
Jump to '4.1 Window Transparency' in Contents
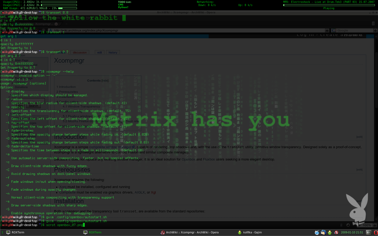pyautogui.click(x=81, y=106)
